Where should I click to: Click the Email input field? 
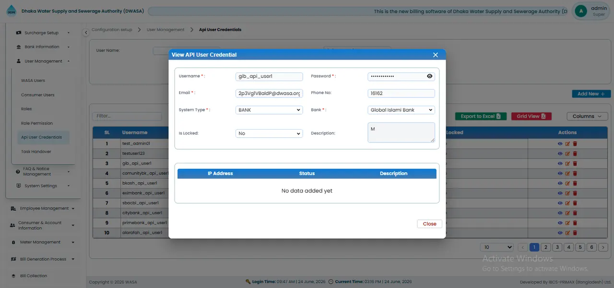[269, 94]
